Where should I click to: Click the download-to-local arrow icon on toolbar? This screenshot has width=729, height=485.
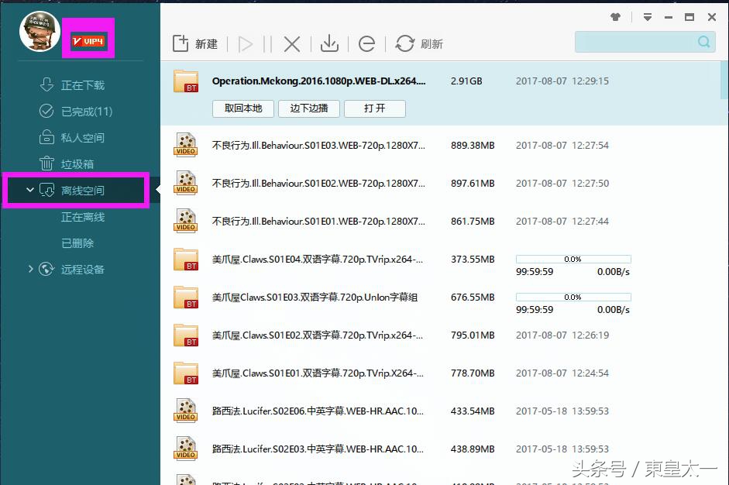pos(329,43)
